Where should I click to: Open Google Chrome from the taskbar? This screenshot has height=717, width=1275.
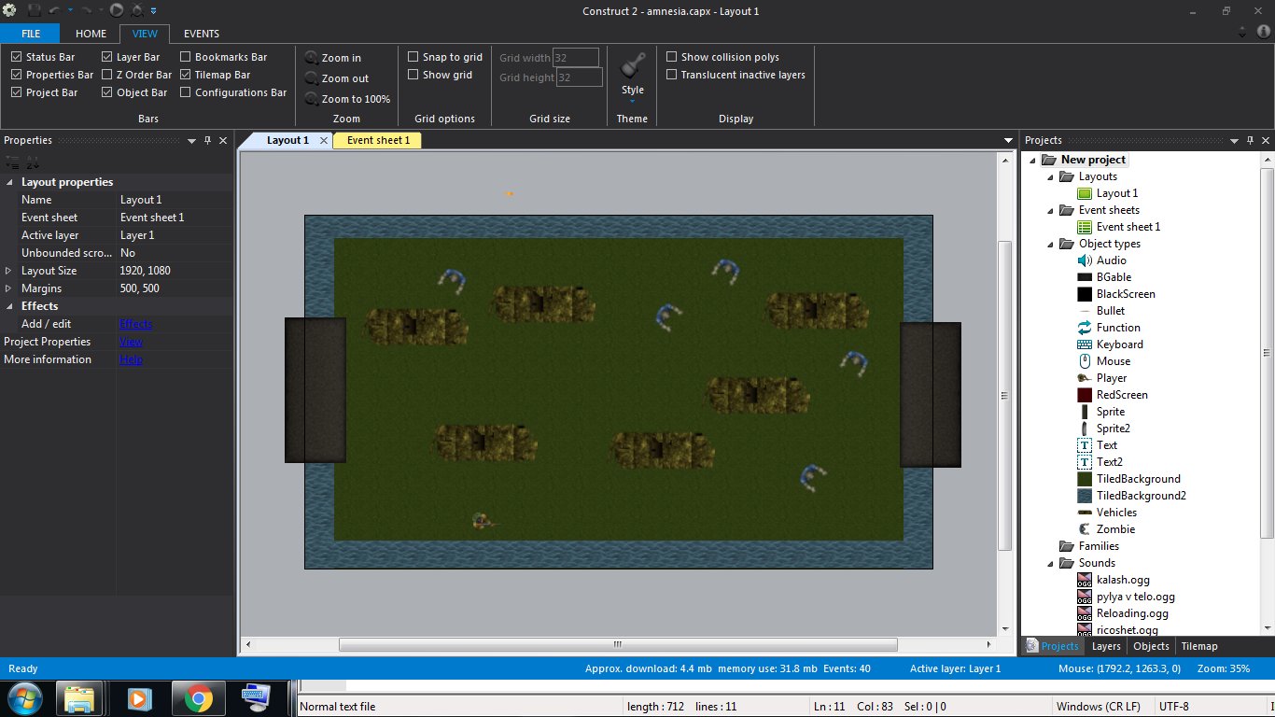pyautogui.click(x=197, y=698)
